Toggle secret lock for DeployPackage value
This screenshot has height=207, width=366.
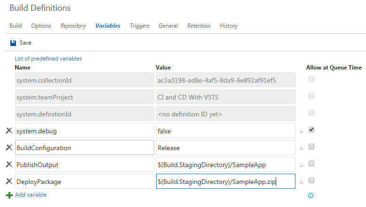pyautogui.click(x=301, y=182)
